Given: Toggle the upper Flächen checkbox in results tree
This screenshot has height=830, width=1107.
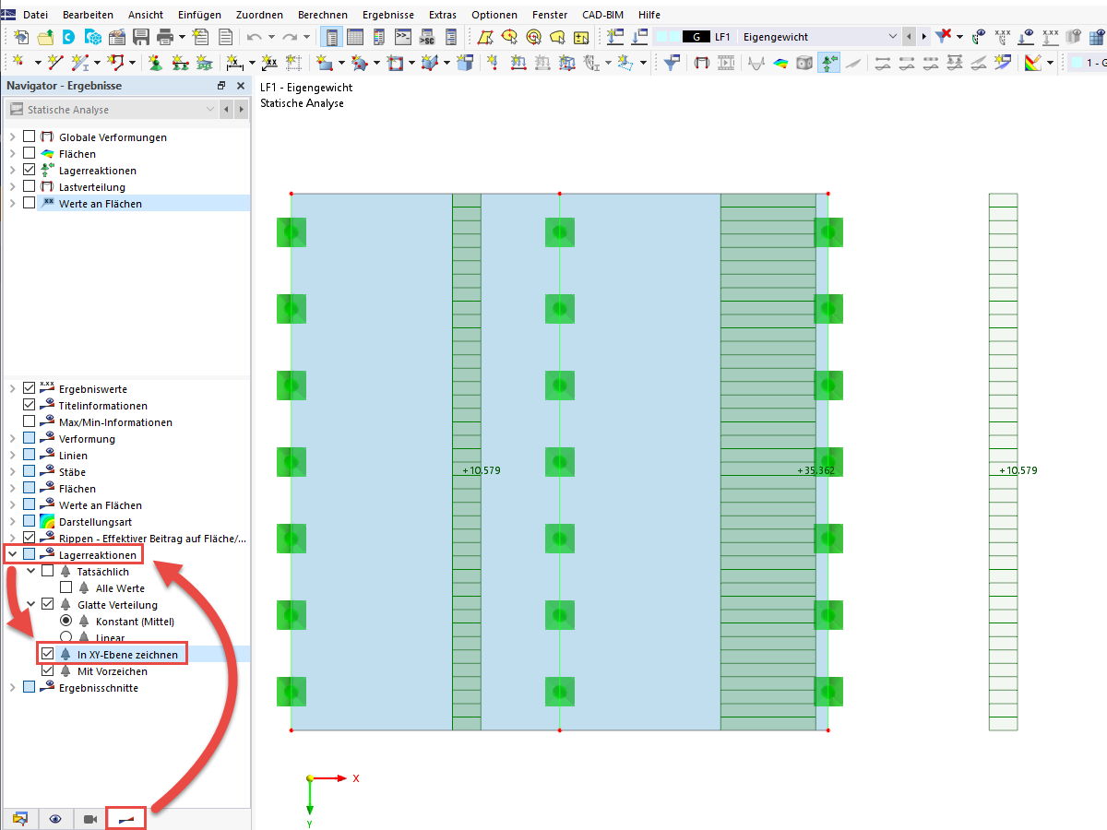Looking at the screenshot, I should point(29,153).
